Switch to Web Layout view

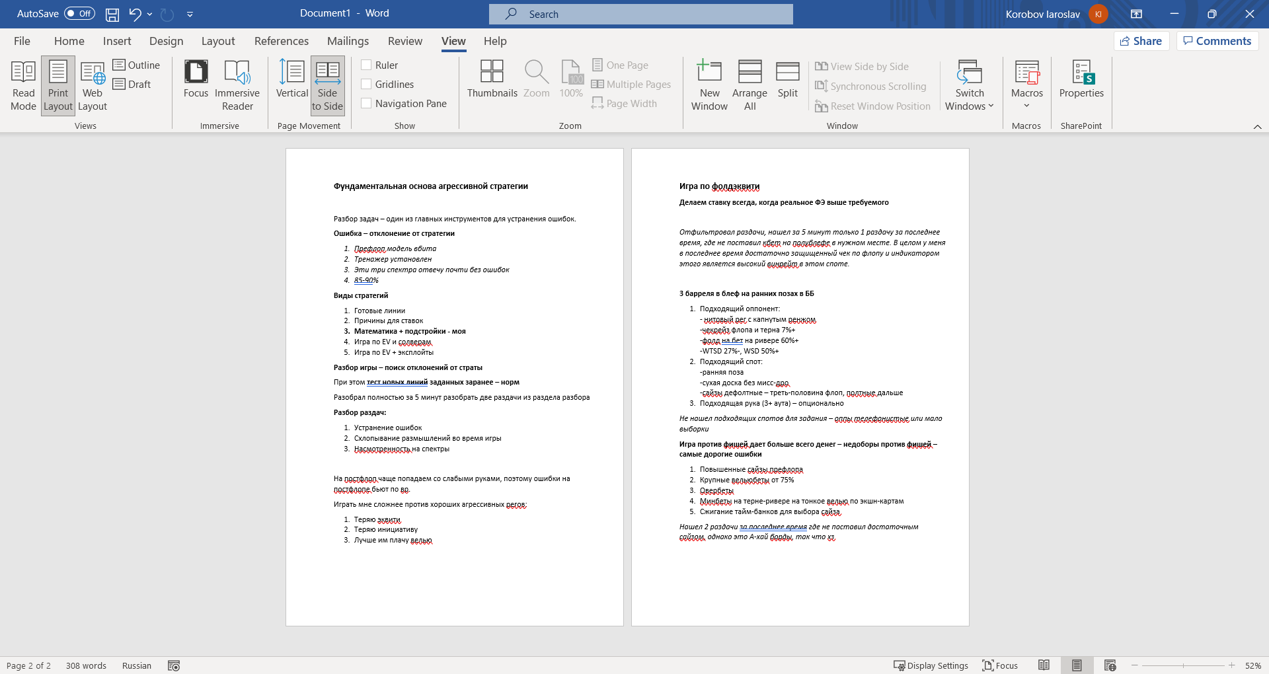tap(93, 86)
